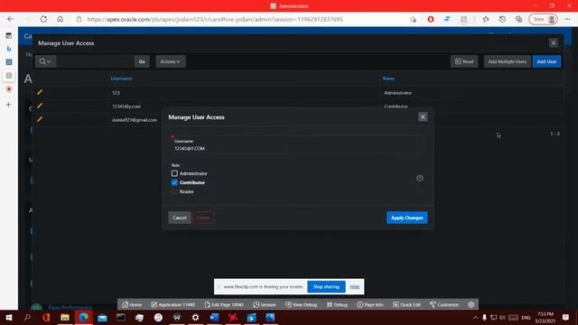Open Windows taskbar search
This screenshot has width=578, height=325.
click(x=27, y=317)
